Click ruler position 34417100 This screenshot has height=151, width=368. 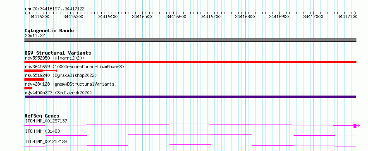348,17
